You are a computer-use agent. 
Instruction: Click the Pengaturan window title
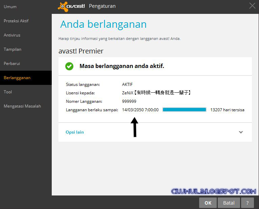pos(102,6)
